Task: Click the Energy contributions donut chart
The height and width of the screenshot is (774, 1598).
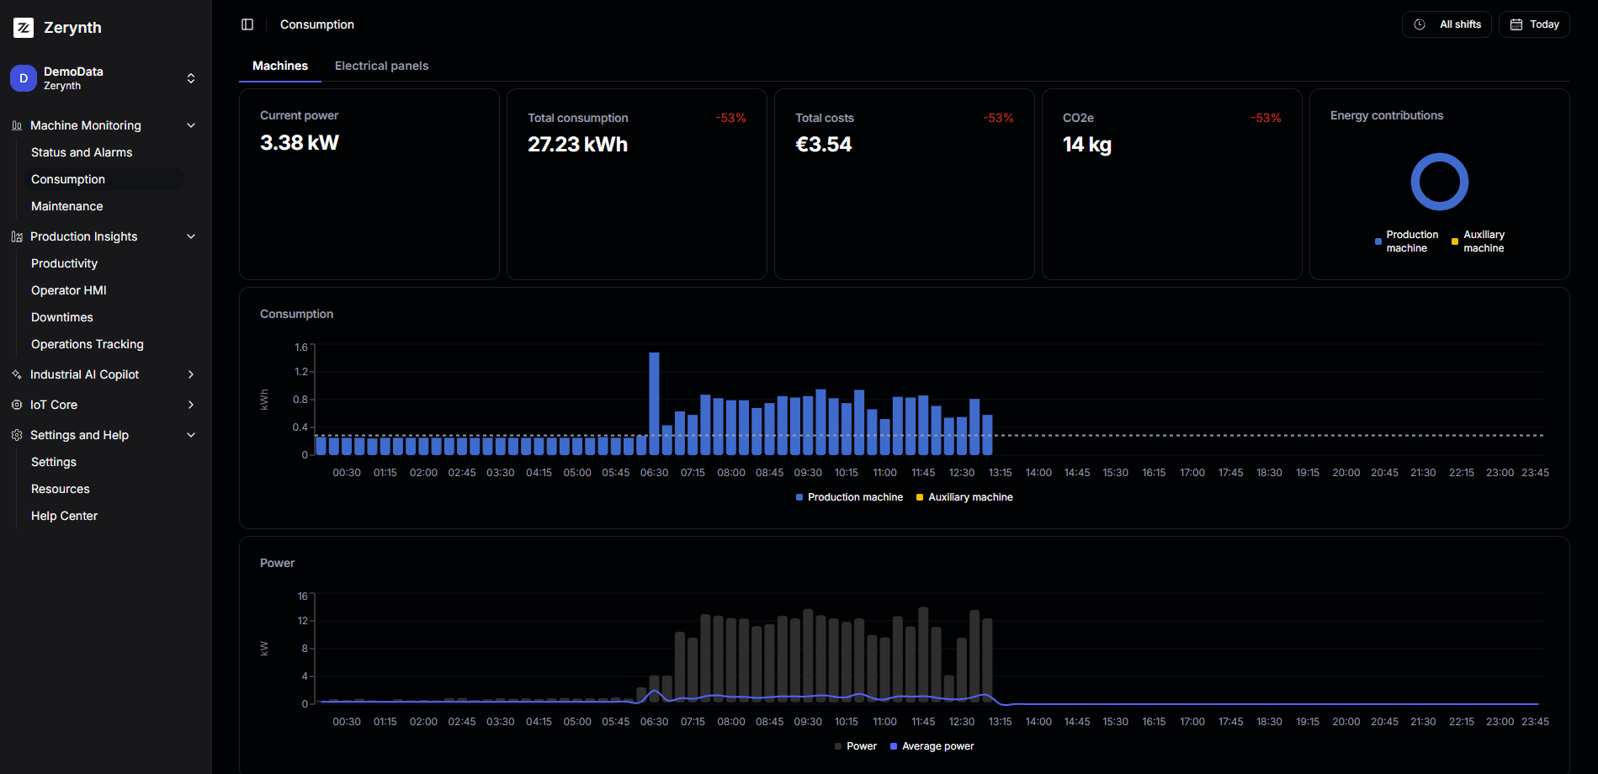Action: coord(1439,181)
